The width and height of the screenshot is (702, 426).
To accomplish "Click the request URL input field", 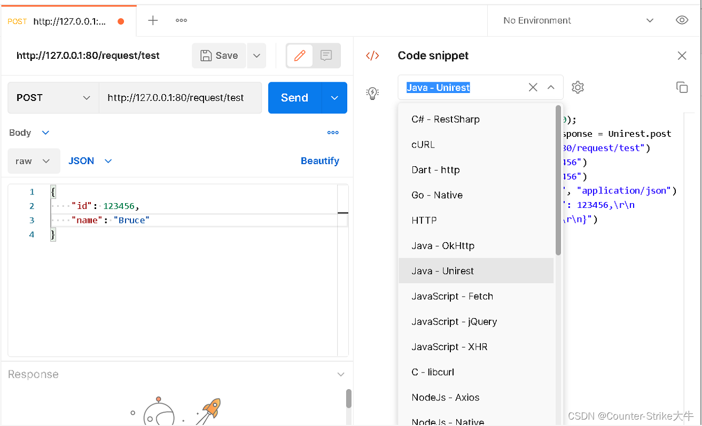I will pyautogui.click(x=181, y=98).
